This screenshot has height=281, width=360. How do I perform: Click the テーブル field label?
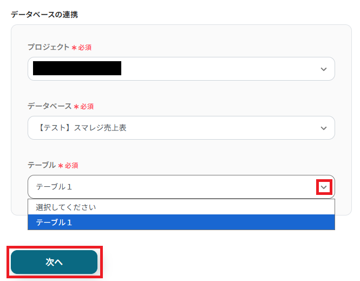[41, 165]
